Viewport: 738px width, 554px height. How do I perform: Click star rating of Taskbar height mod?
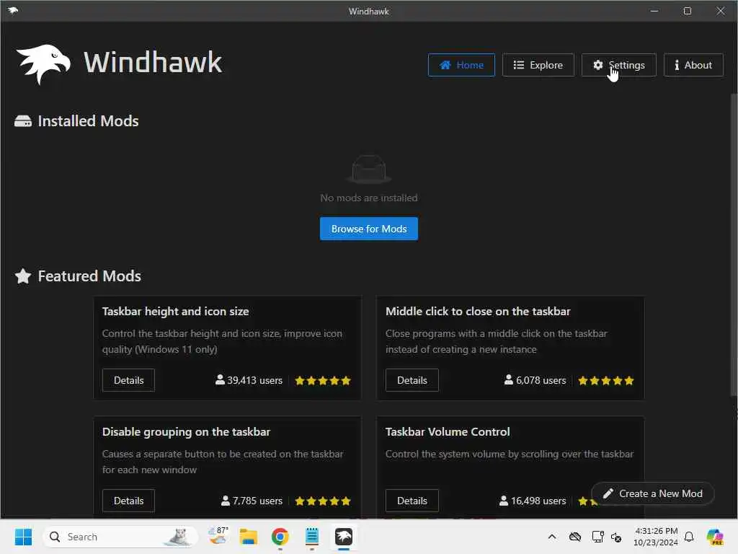pos(323,381)
